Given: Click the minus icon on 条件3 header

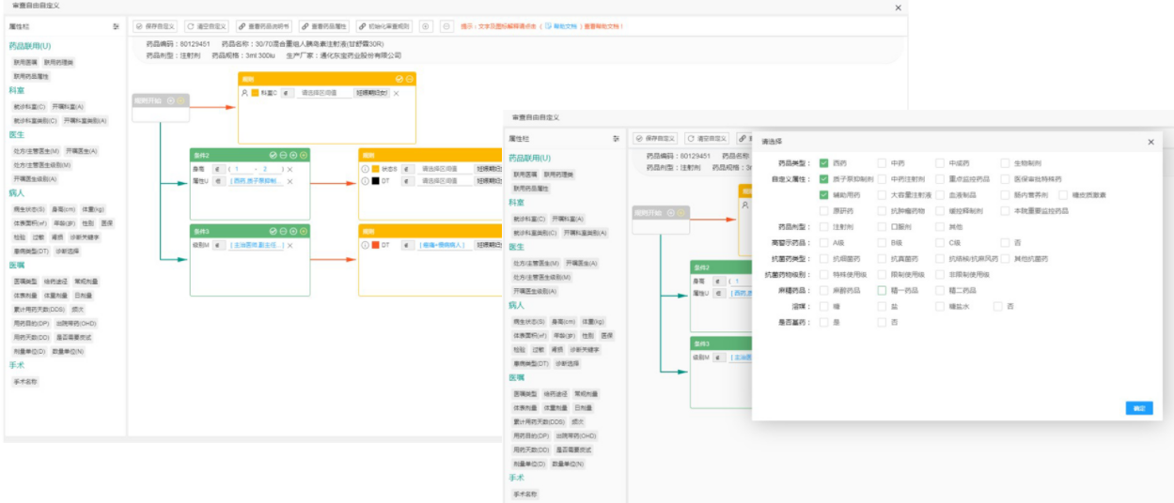Looking at the screenshot, I should (283, 231).
